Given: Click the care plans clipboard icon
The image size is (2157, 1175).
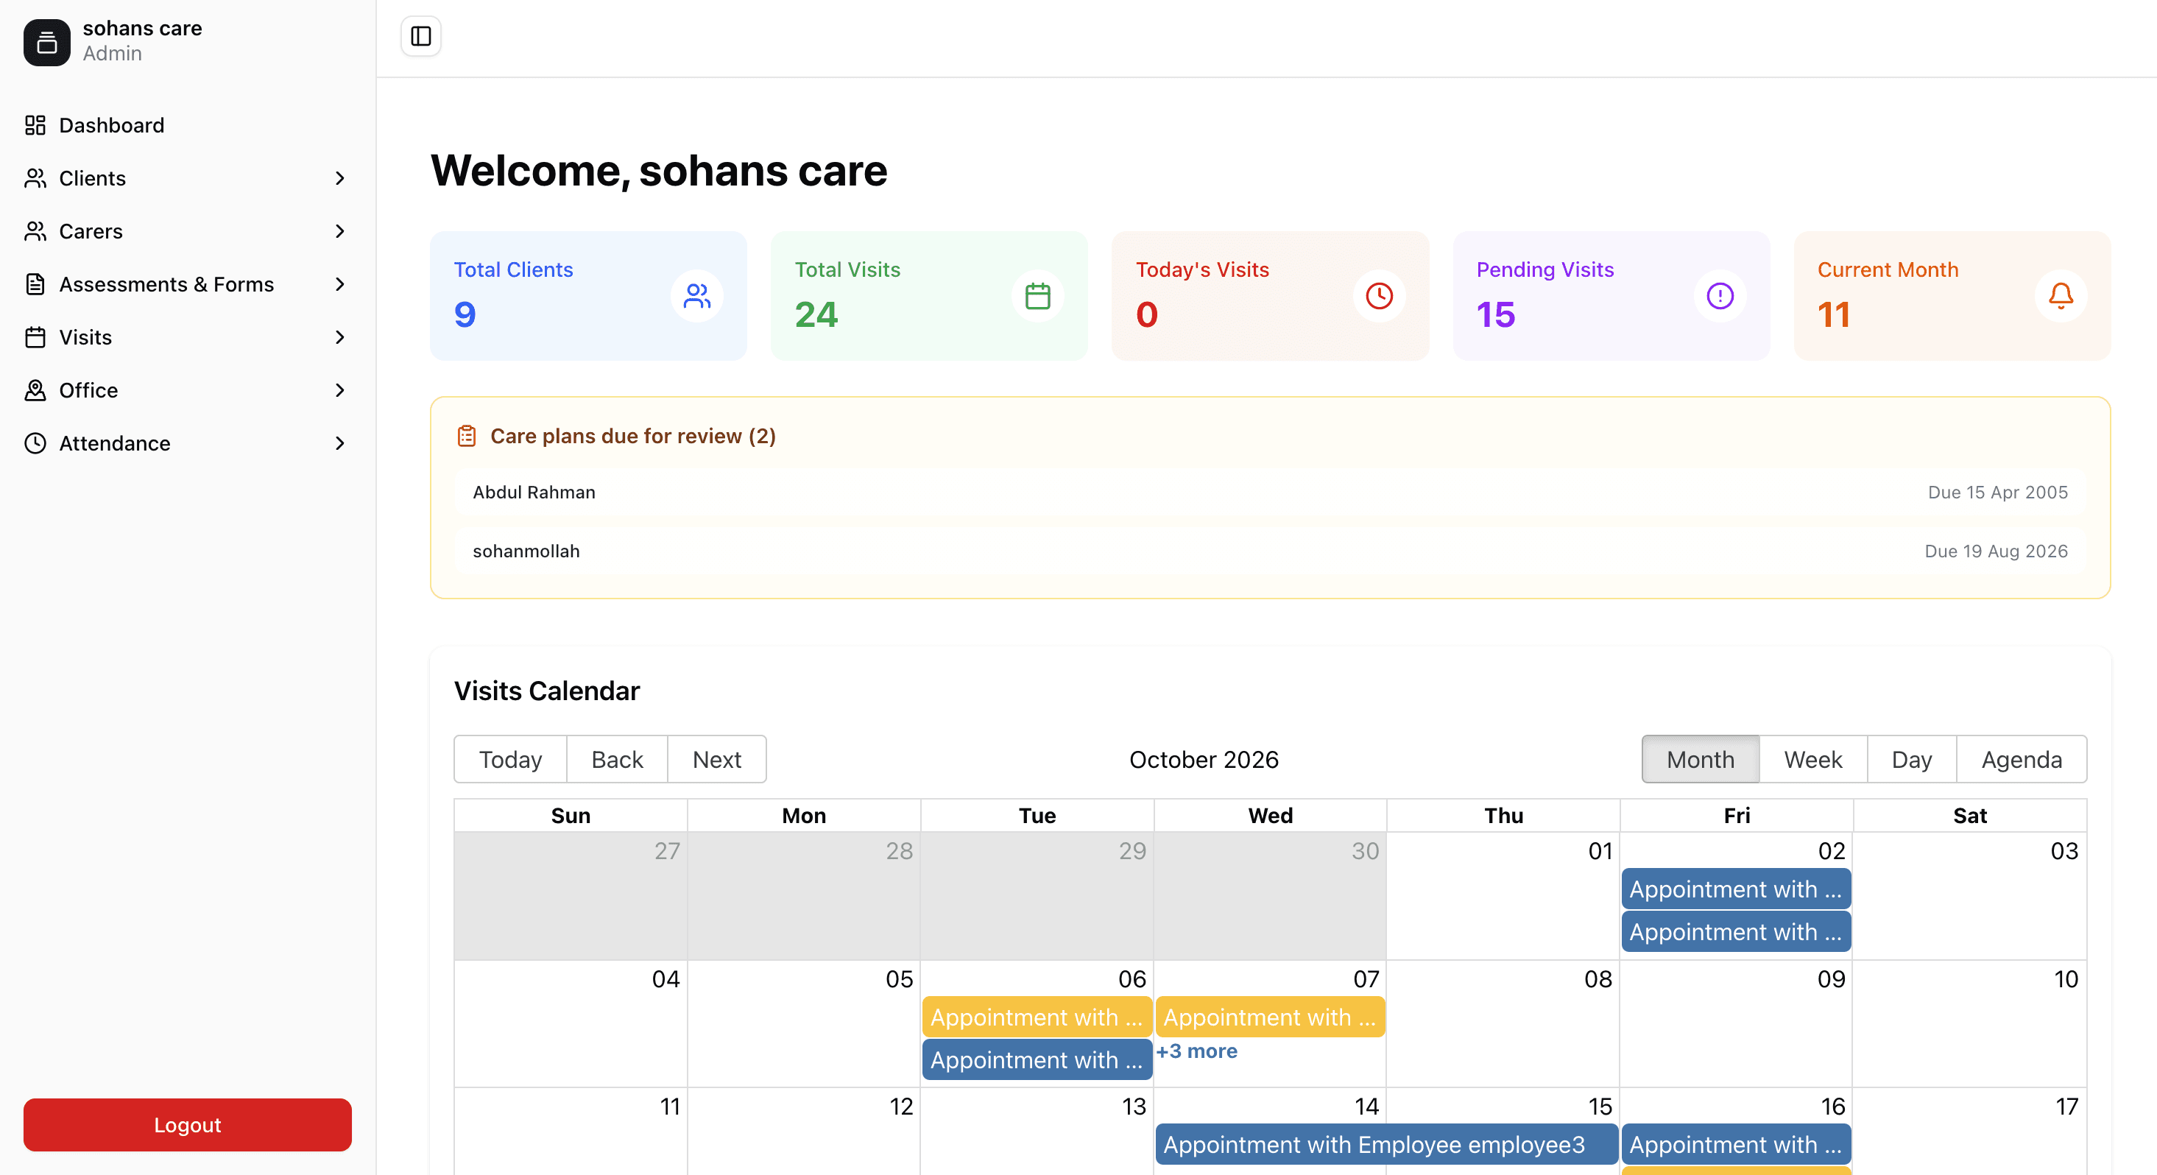Looking at the screenshot, I should [x=467, y=437].
